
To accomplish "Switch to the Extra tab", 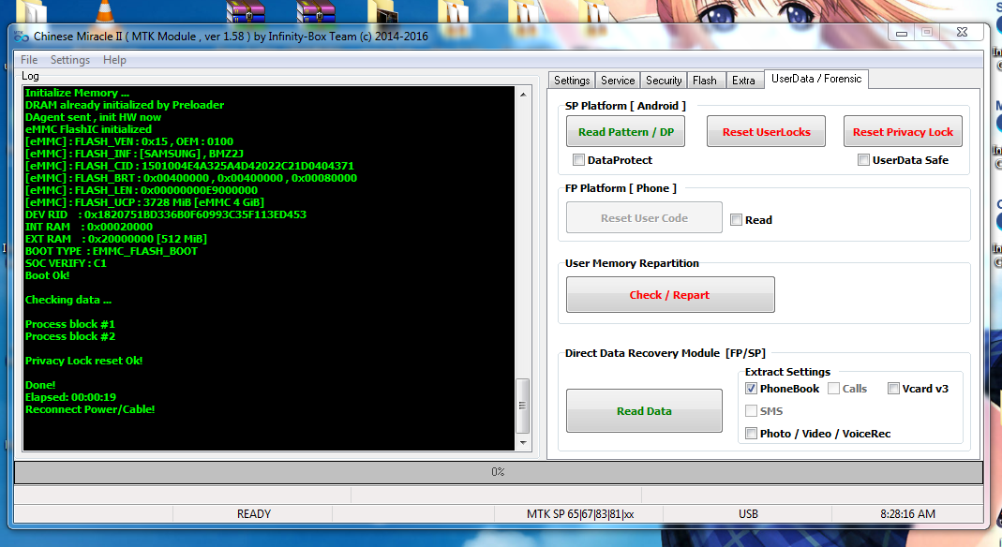I will (743, 81).
